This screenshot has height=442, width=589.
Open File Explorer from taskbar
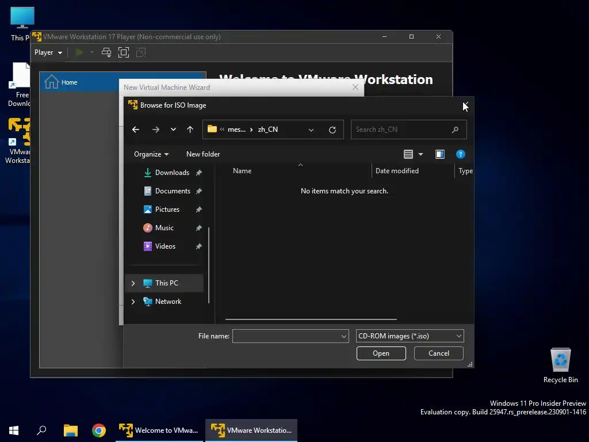click(x=70, y=430)
